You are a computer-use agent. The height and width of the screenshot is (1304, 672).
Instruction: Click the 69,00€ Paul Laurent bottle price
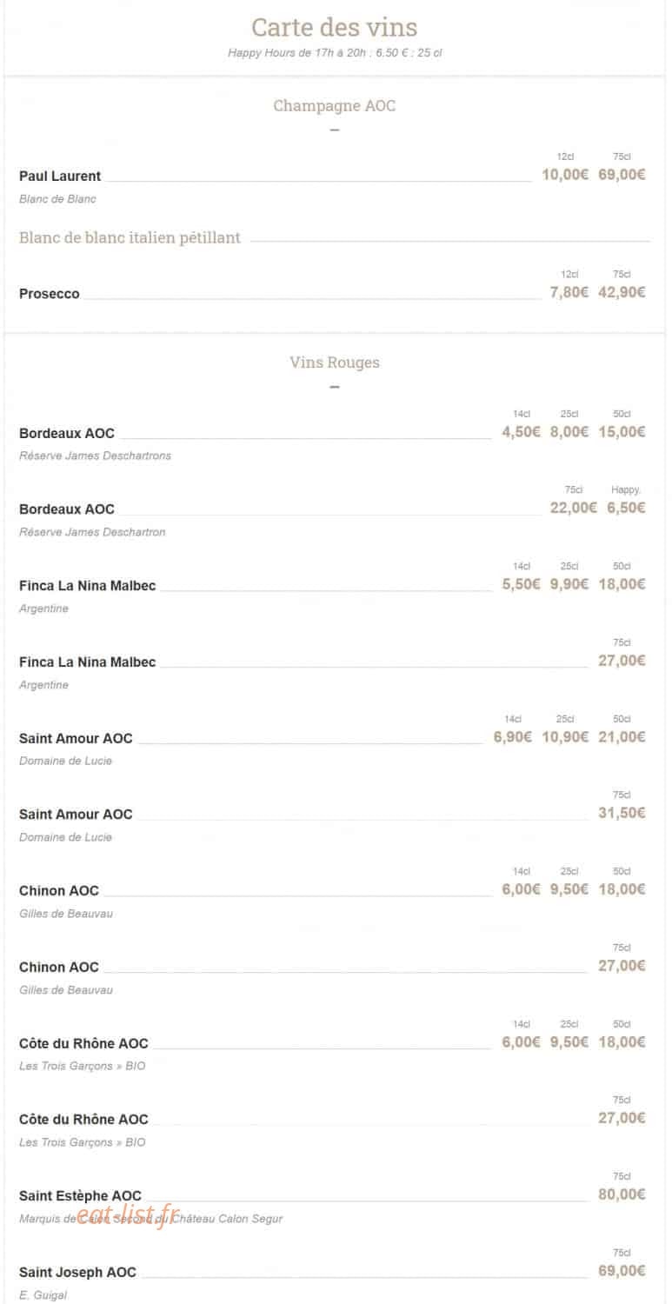[x=622, y=175]
